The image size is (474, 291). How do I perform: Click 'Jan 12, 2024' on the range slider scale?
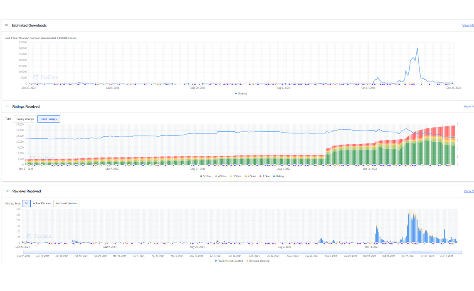(43, 256)
